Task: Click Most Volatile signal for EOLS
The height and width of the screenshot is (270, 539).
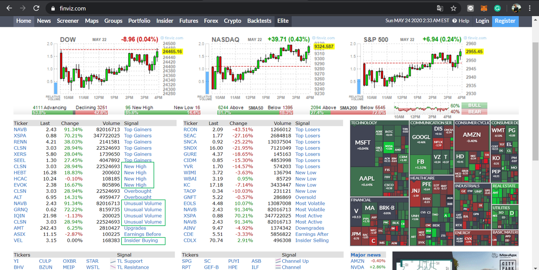Action: click(310, 204)
